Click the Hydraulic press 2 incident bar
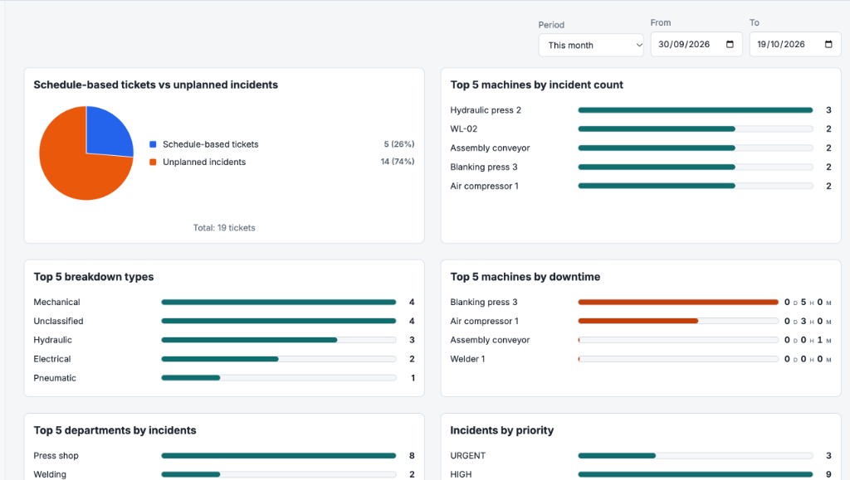This screenshot has height=480, width=850. point(696,110)
